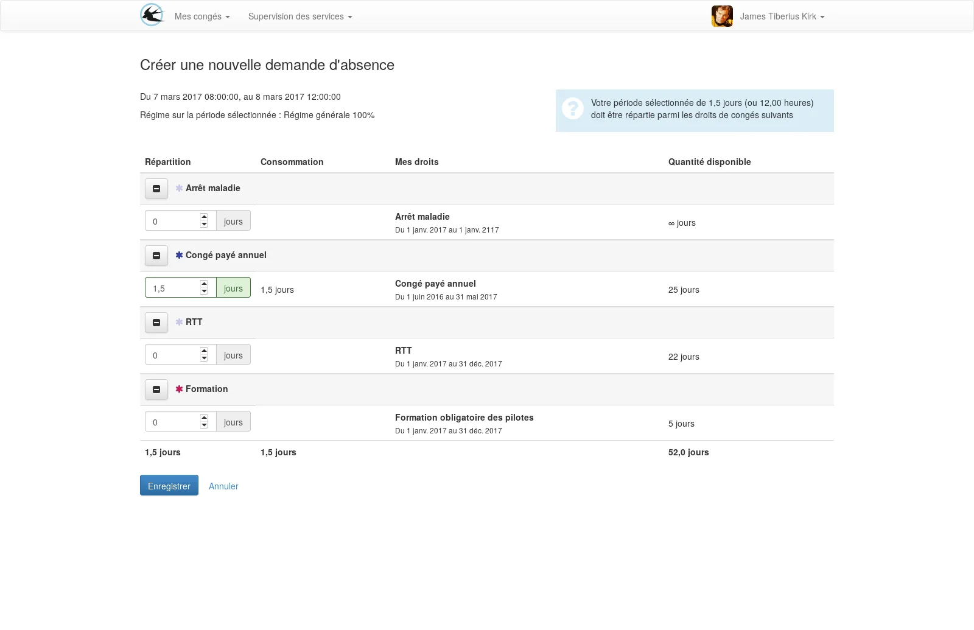Open the Mes congés menu
Image resolution: width=974 pixels, height=630 pixels.
(202, 16)
